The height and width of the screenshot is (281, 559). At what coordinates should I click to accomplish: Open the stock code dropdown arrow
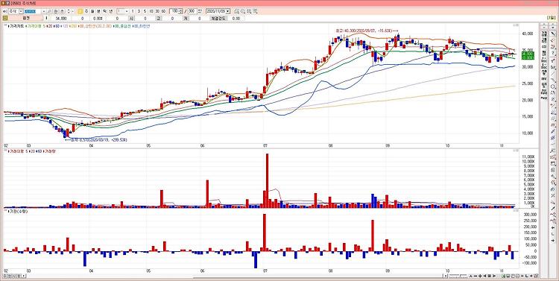tap(44, 11)
